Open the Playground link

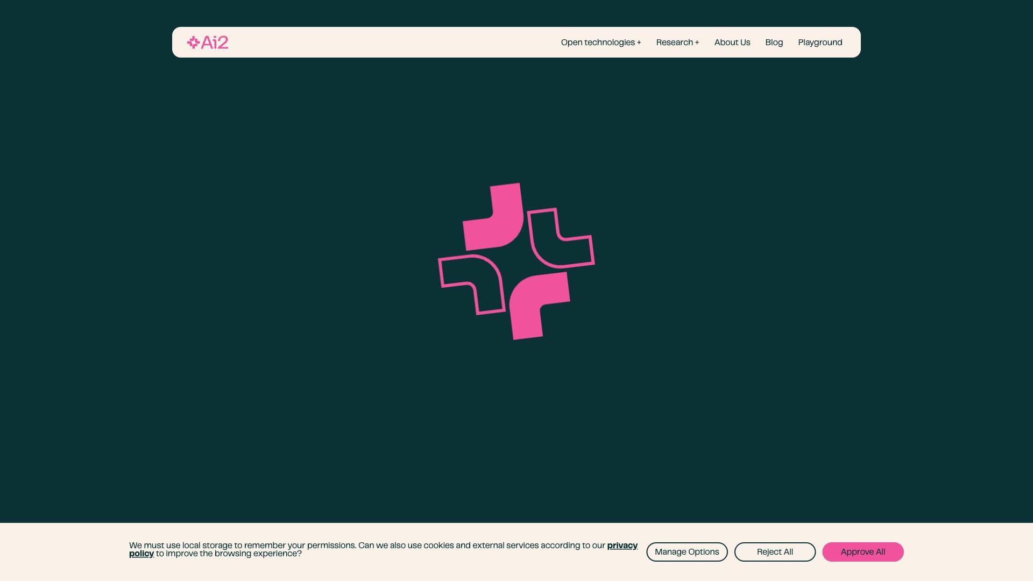click(x=819, y=42)
